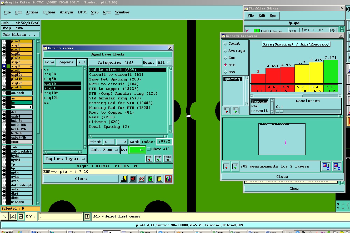Select the Count radio option

(226, 44)
